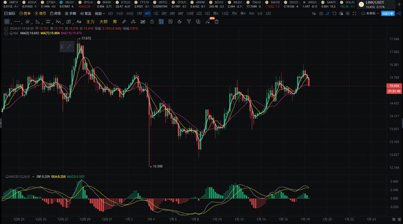Open the cloud save dropdown

(x=370, y=13)
